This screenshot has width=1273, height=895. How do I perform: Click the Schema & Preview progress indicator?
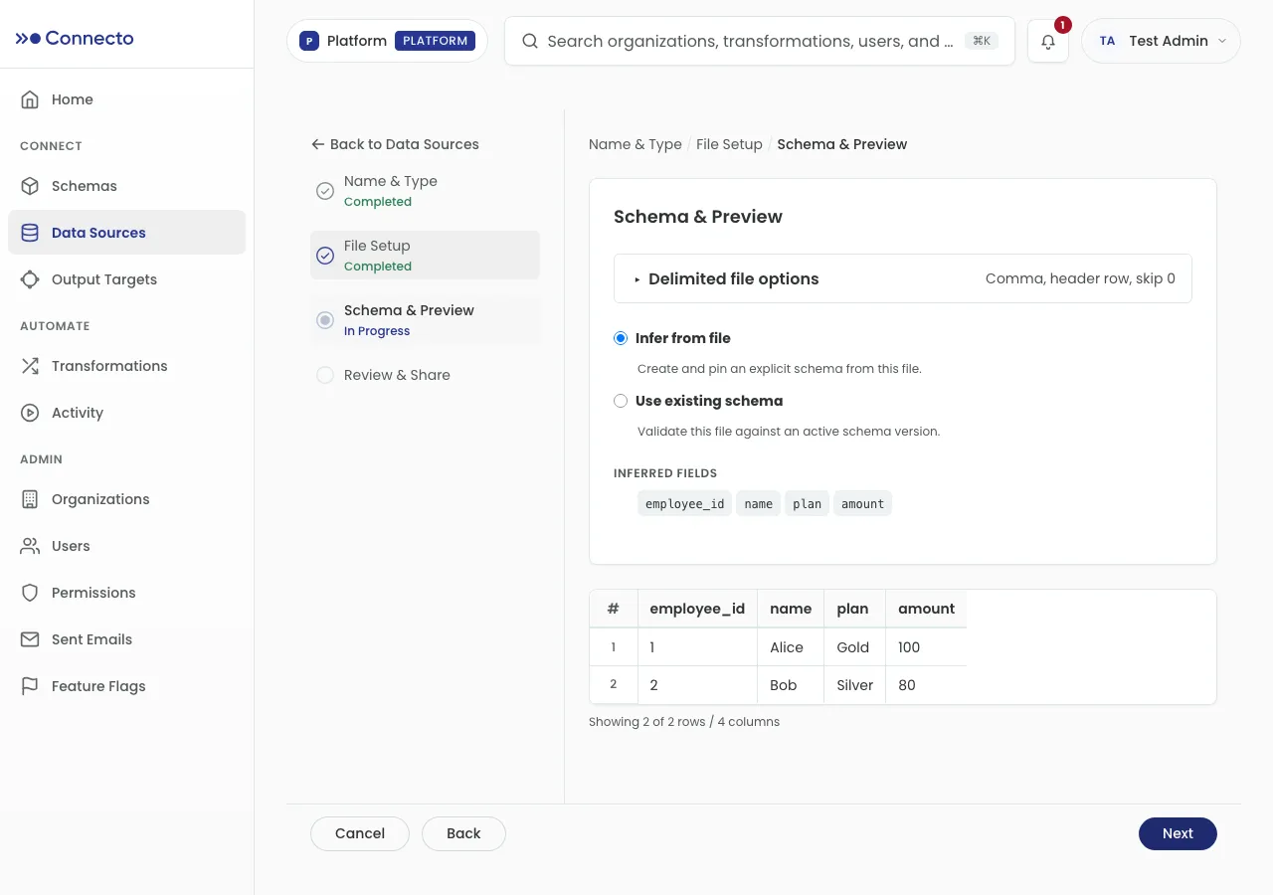click(x=325, y=320)
